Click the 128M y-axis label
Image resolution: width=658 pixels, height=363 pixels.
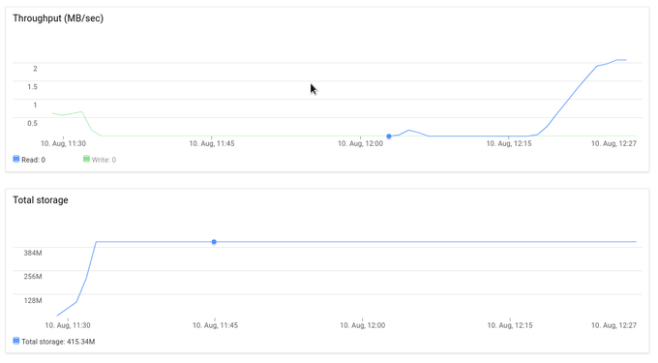pos(33,300)
